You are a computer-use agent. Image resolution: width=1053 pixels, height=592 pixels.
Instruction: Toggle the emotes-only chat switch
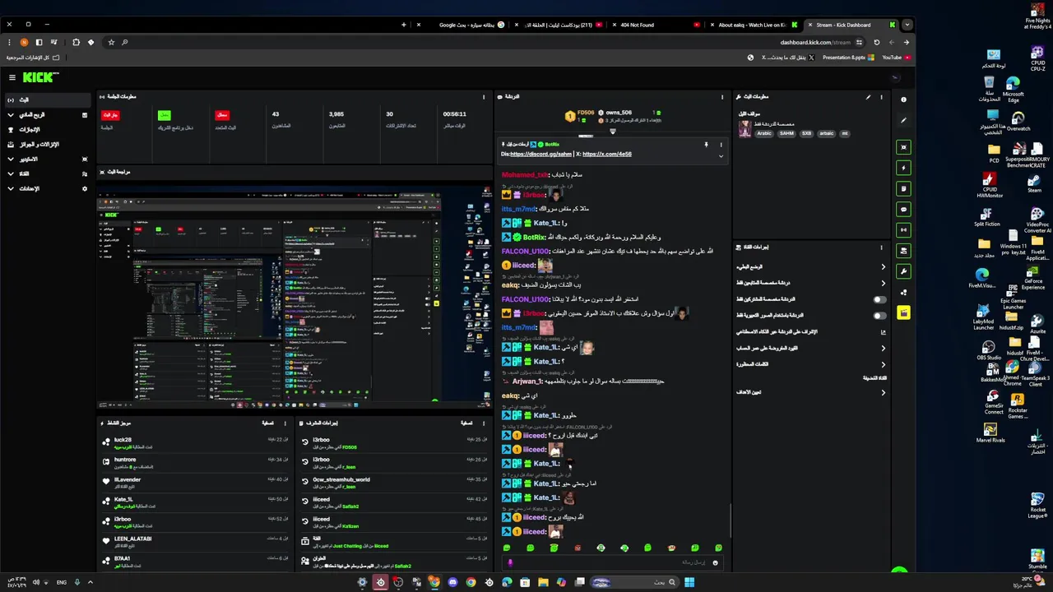879,316
